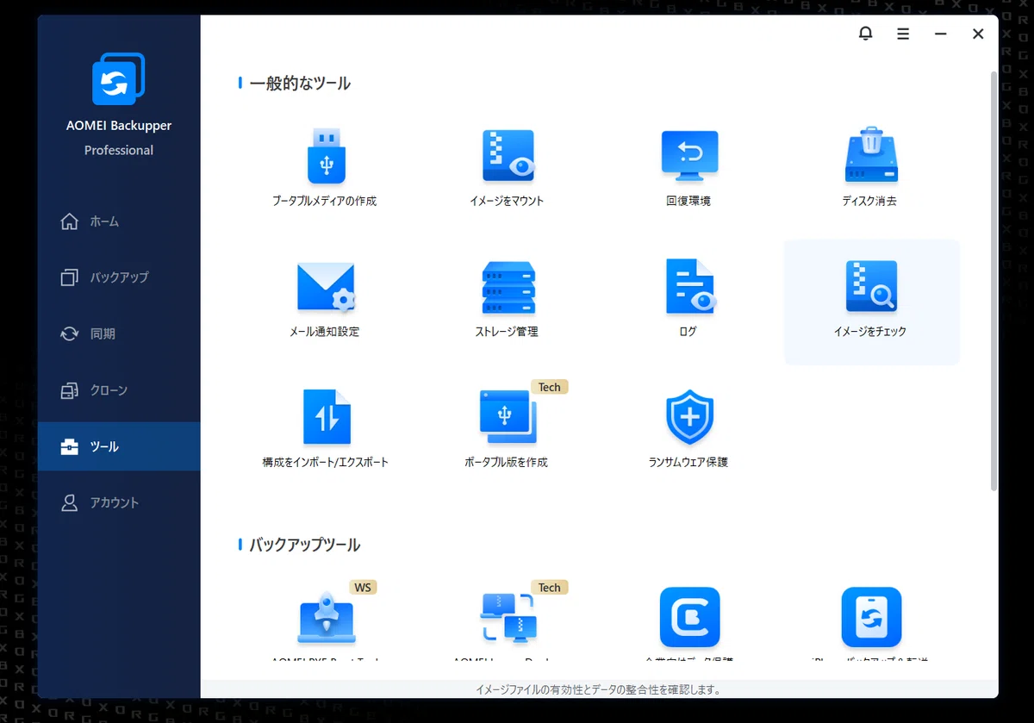Open ポータブル版を作成 tool
This screenshot has width=1034, height=723.
[x=508, y=429]
